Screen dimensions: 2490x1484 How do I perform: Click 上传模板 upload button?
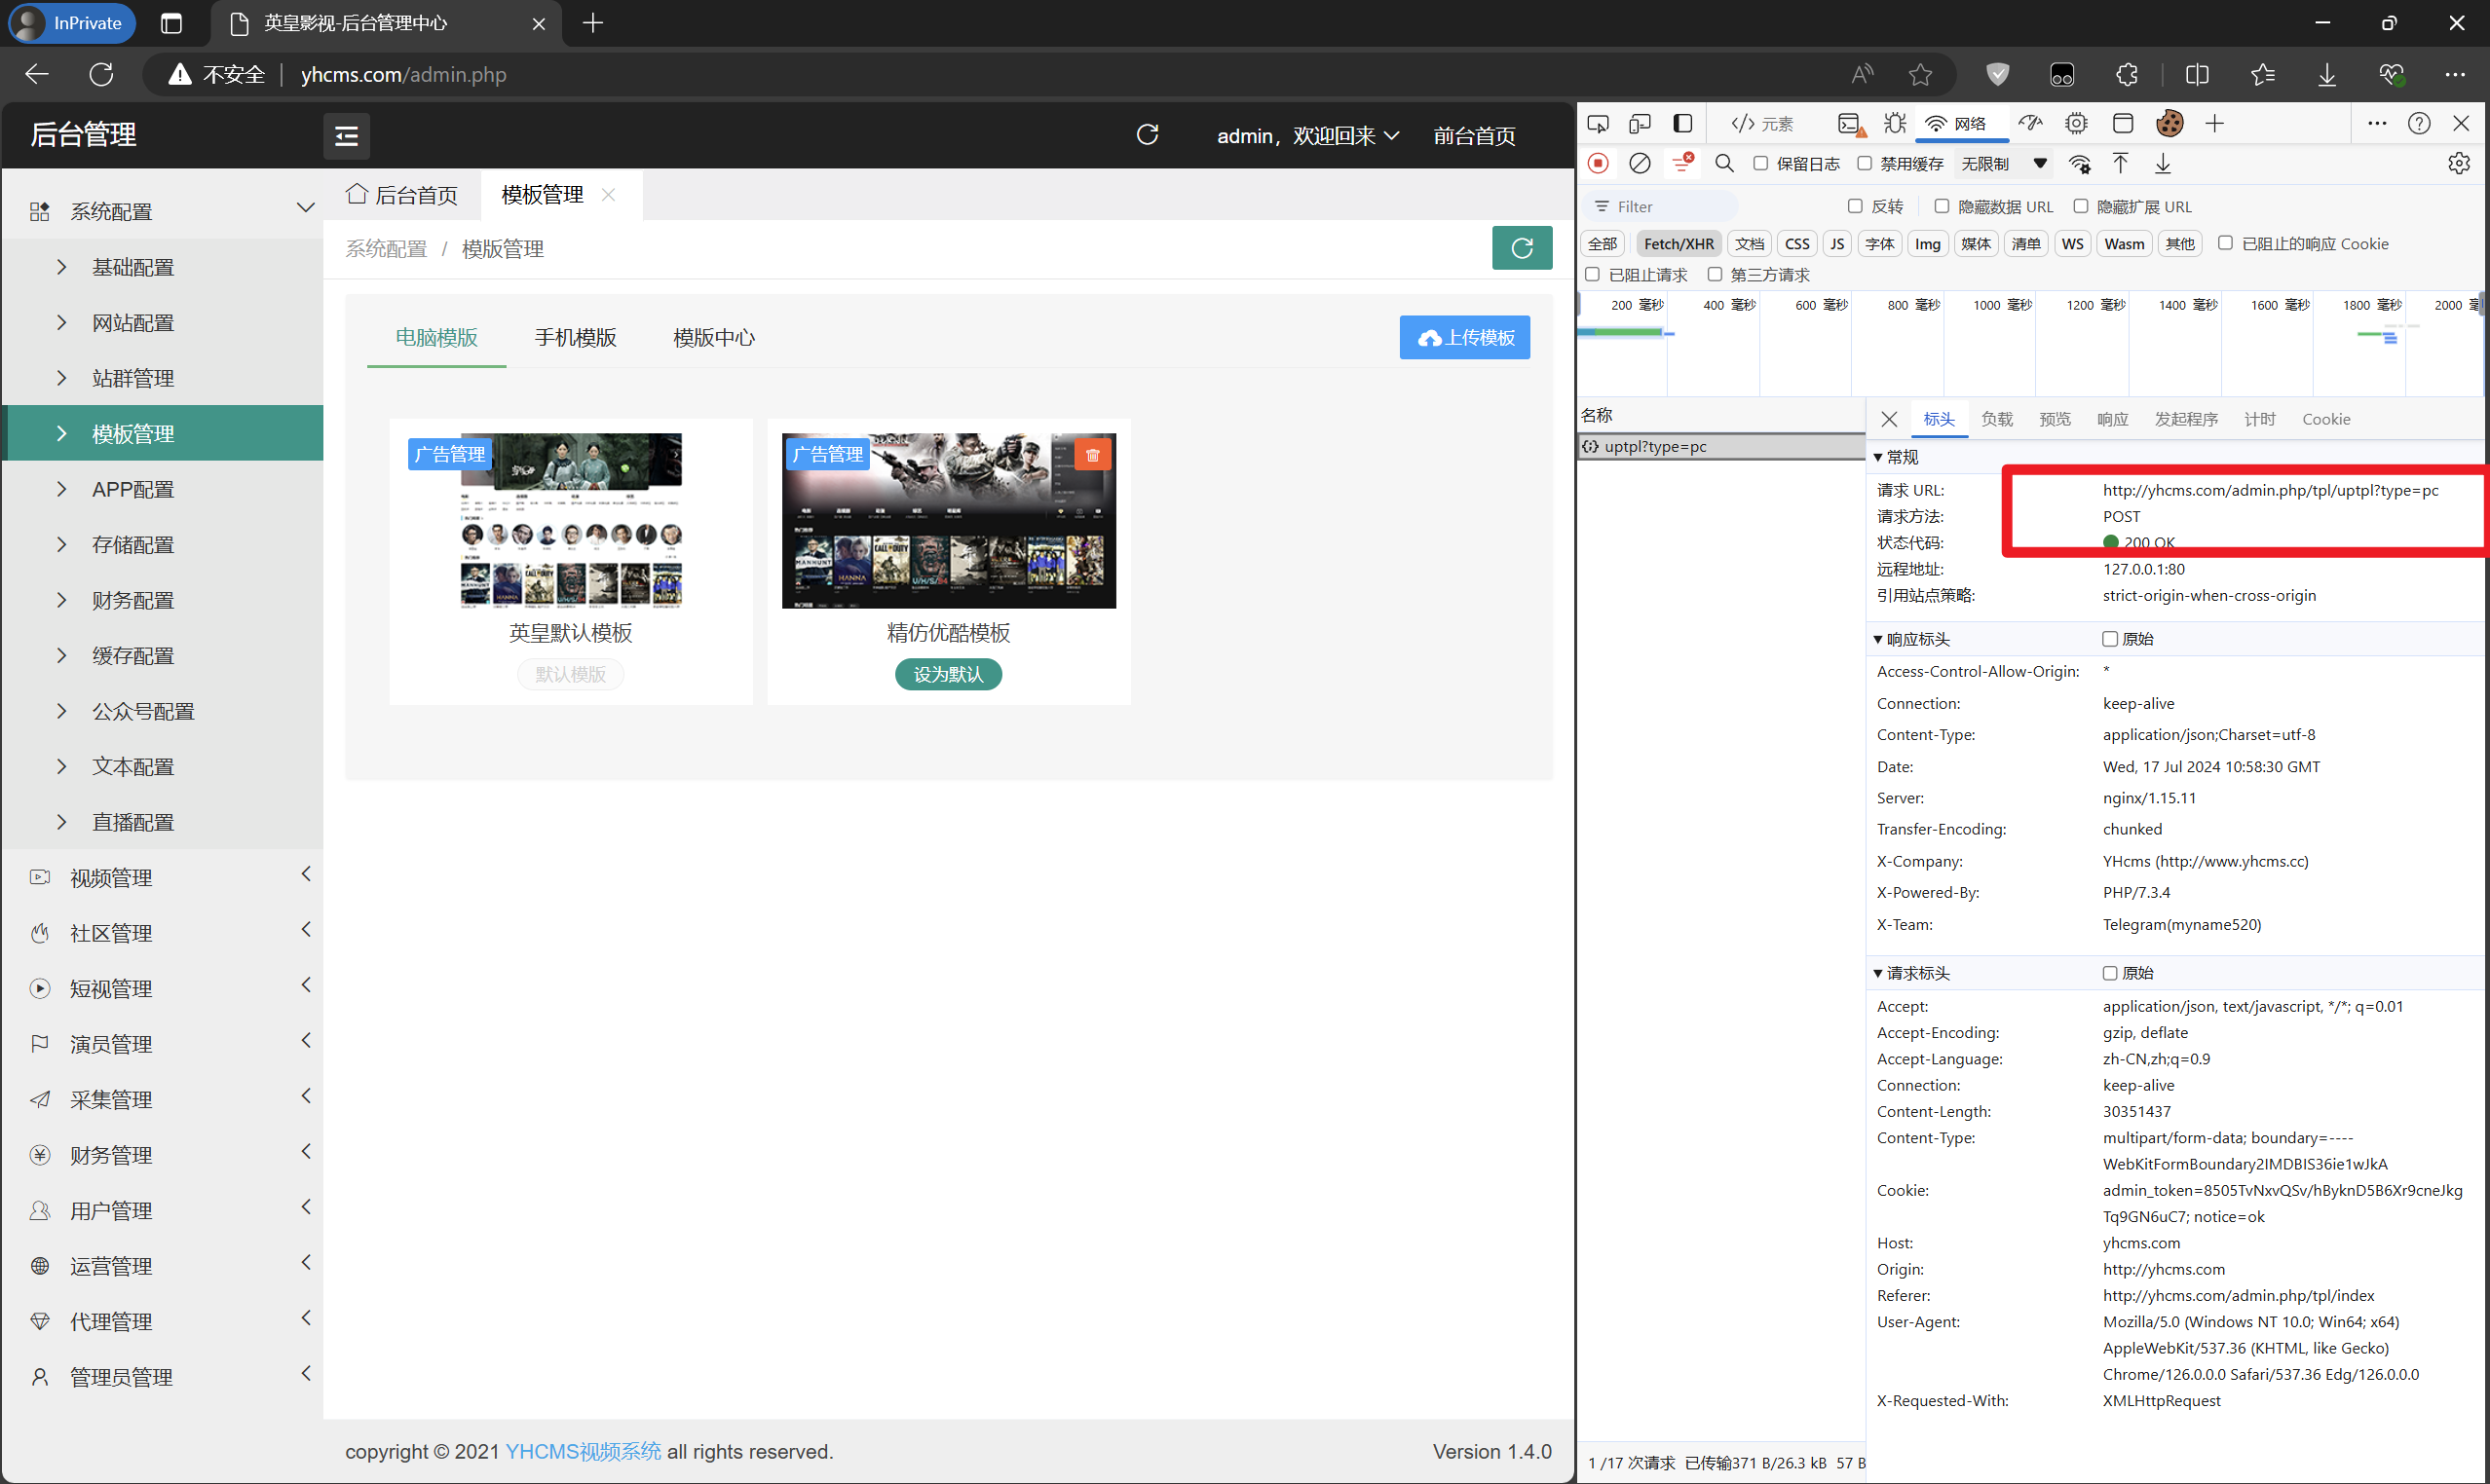pos(1464,338)
